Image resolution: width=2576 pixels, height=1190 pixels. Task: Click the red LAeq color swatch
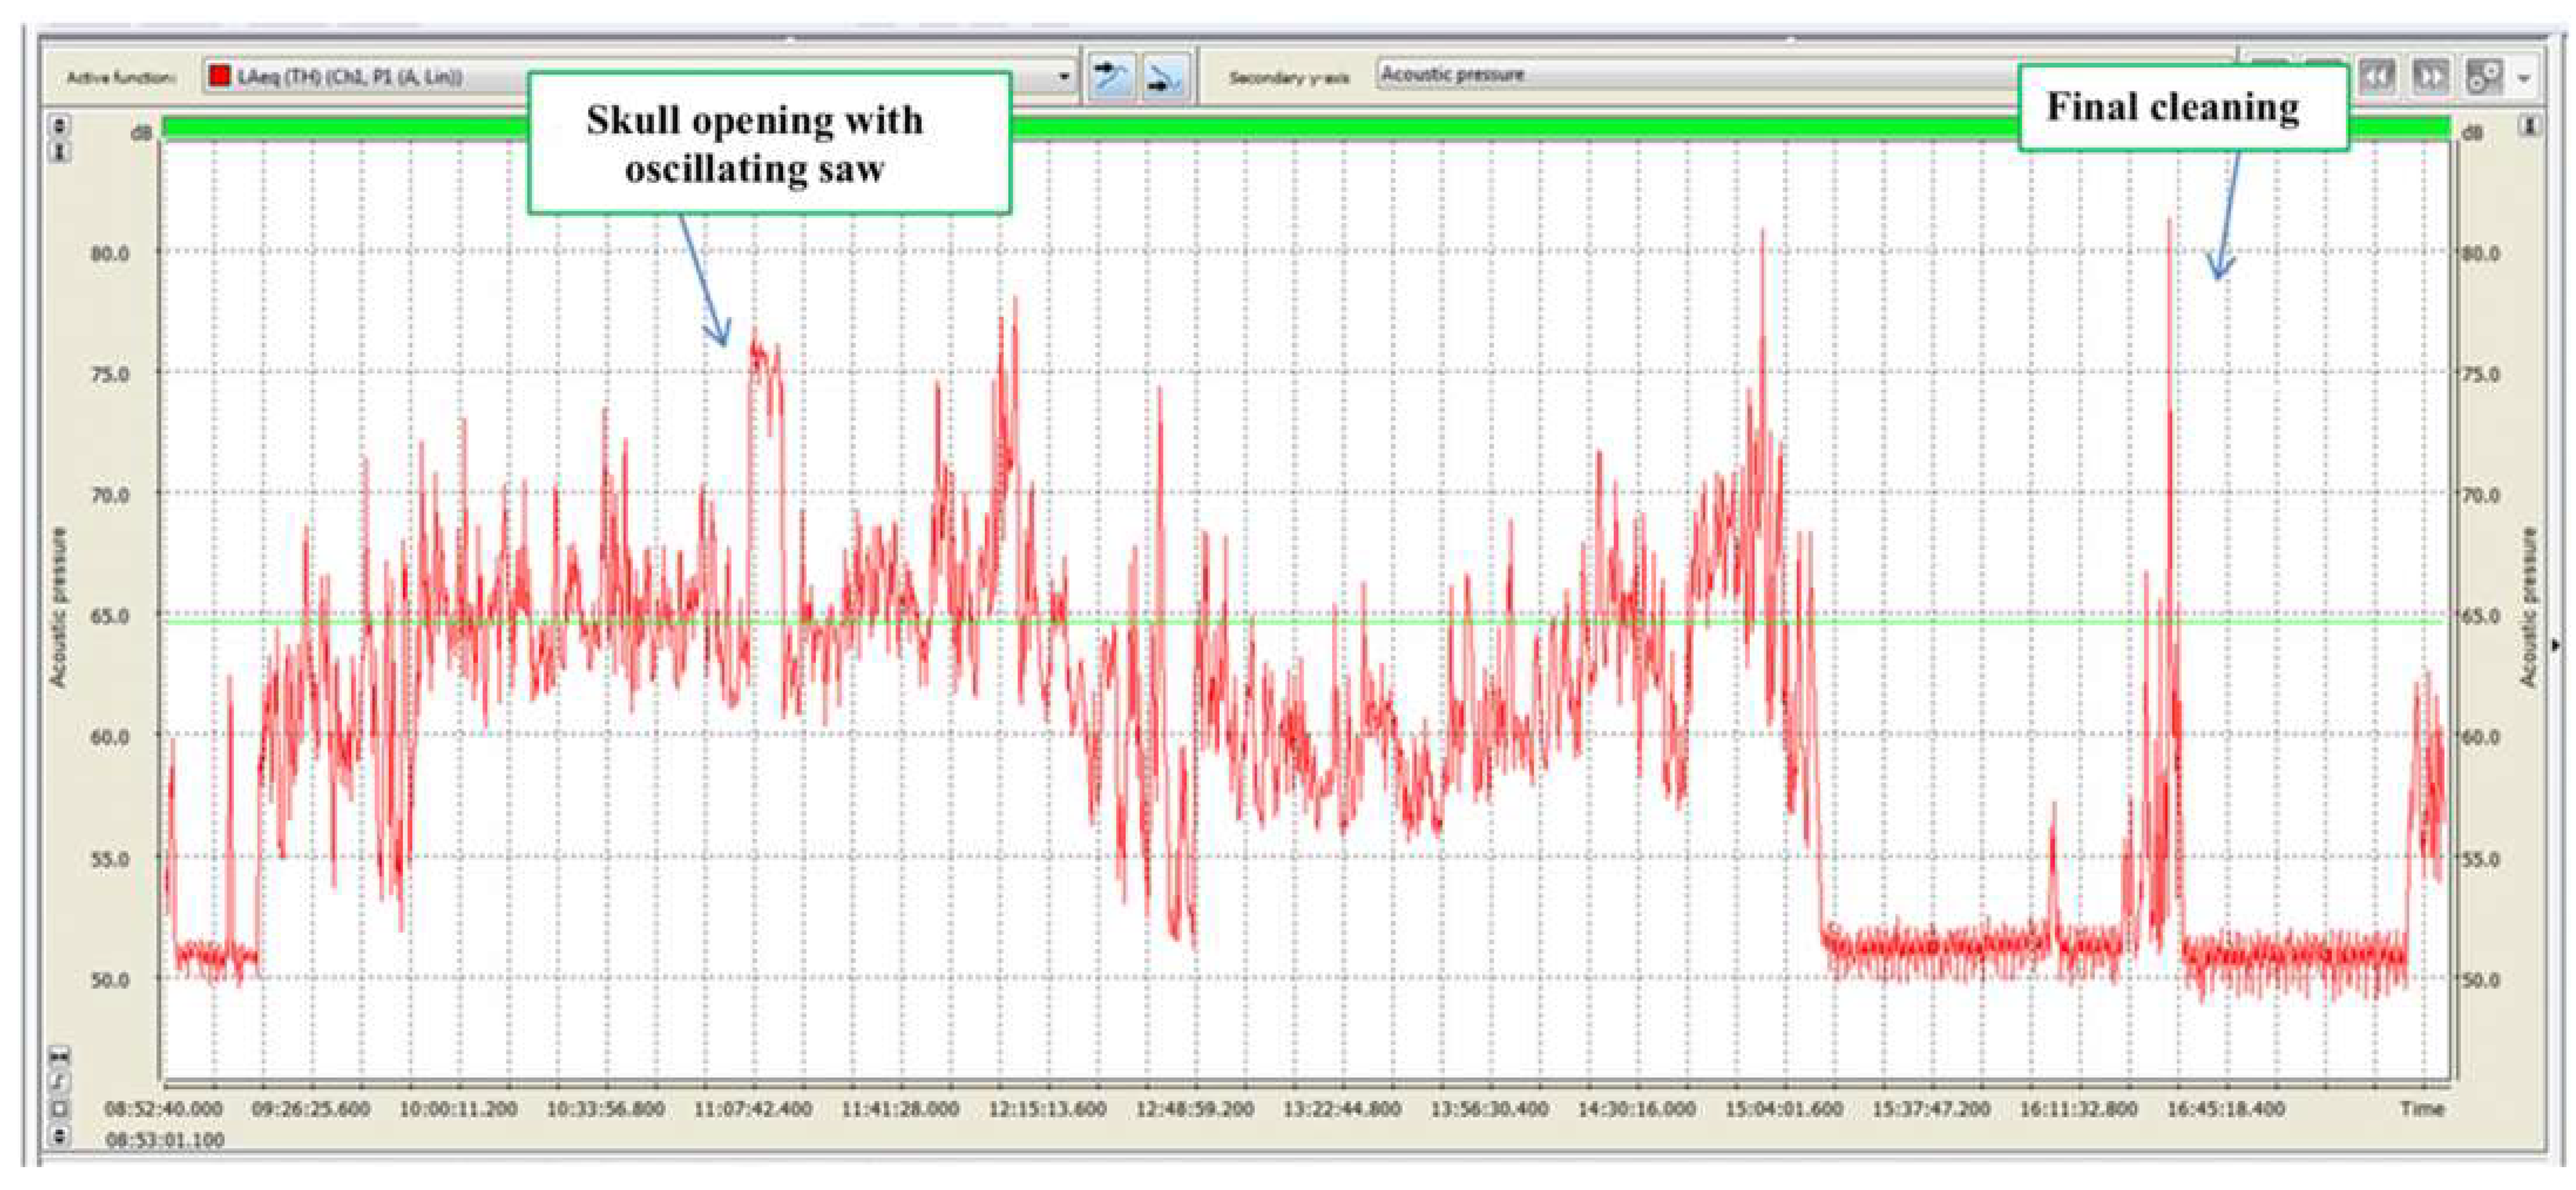[x=220, y=76]
